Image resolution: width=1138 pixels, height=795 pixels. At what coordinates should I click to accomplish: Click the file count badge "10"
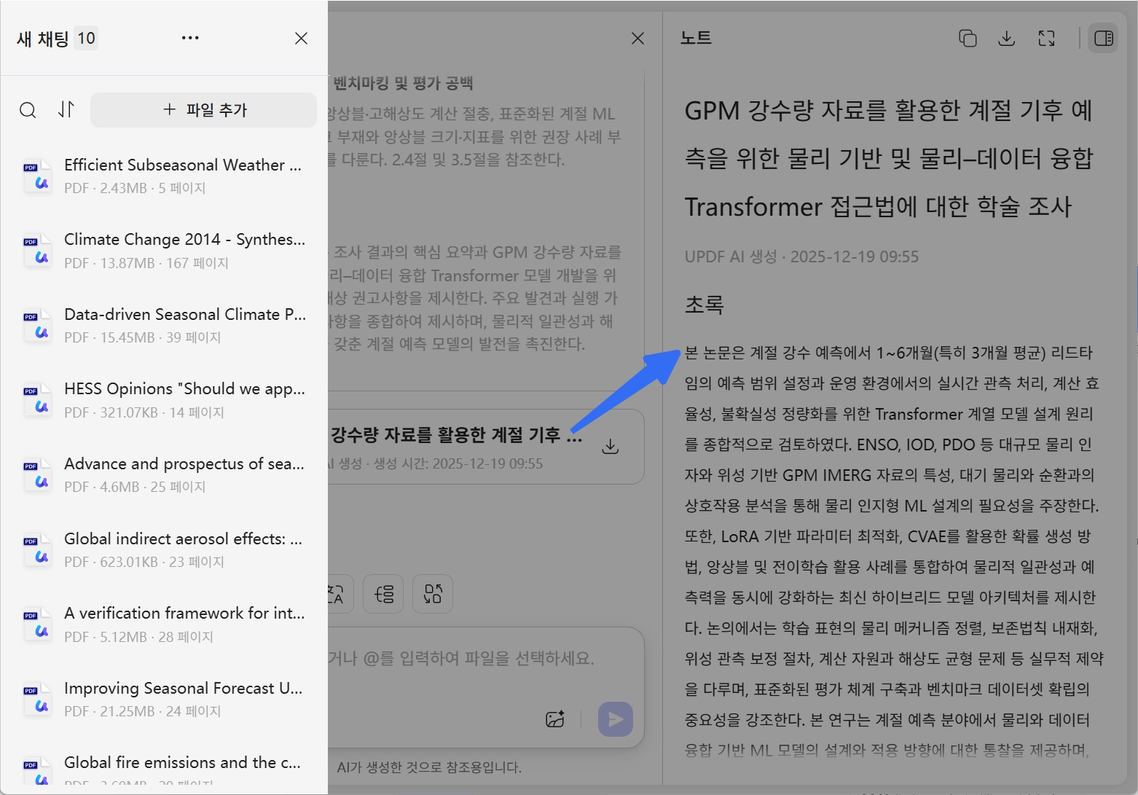pos(87,39)
